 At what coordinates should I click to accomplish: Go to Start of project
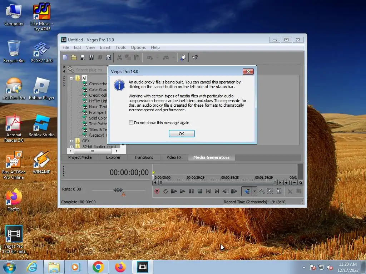coord(208,191)
